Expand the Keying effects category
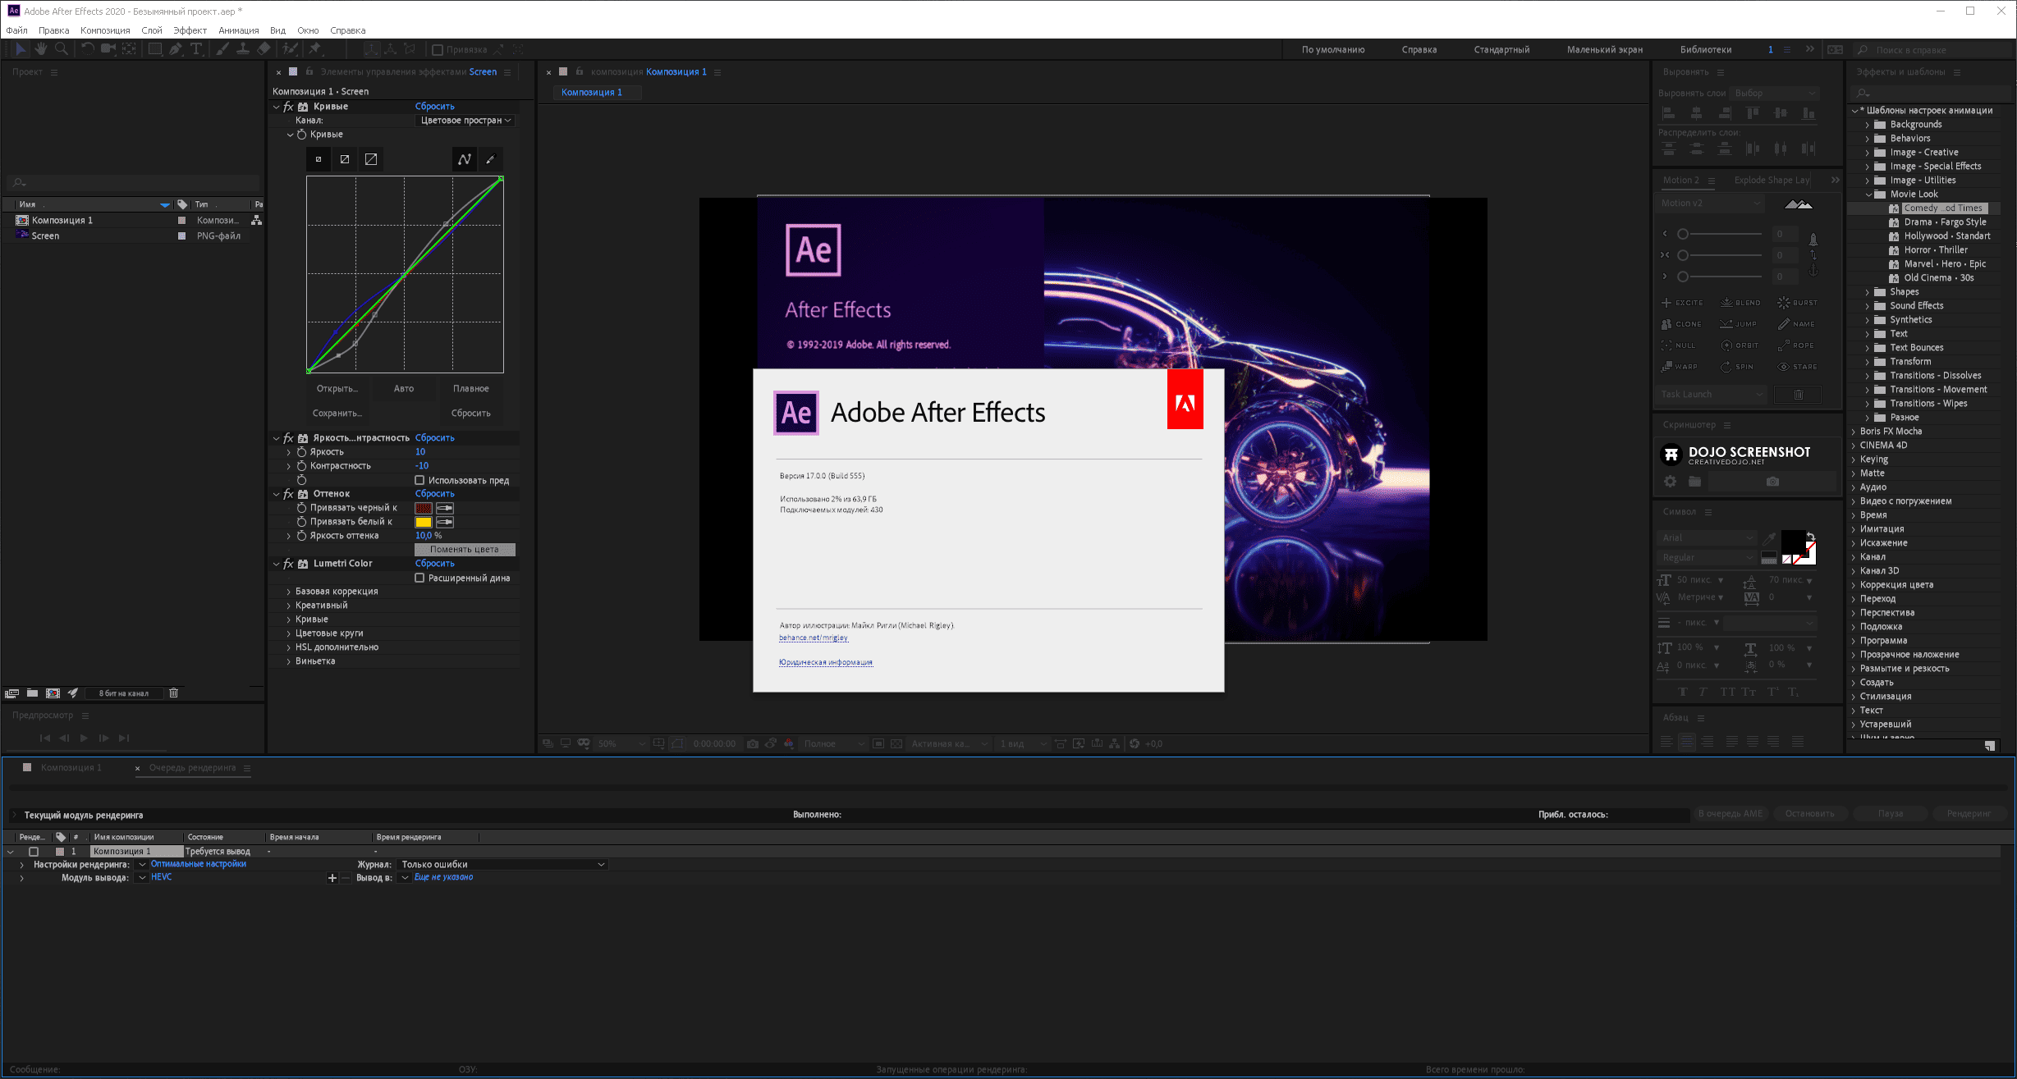 (x=1854, y=459)
